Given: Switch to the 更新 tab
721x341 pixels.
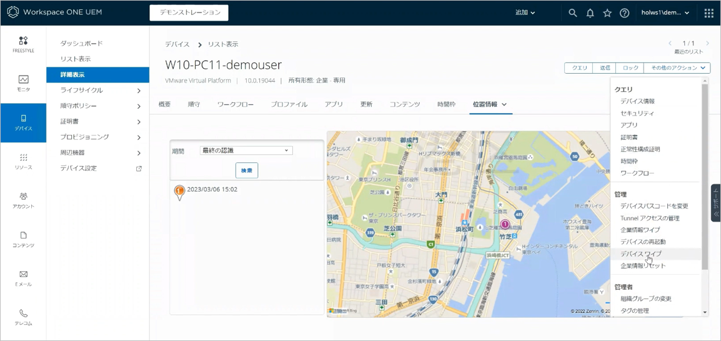Looking at the screenshot, I should point(367,104).
